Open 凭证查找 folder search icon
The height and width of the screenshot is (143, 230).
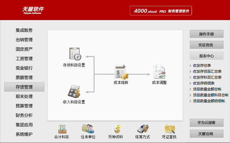[x=169, y=129]
